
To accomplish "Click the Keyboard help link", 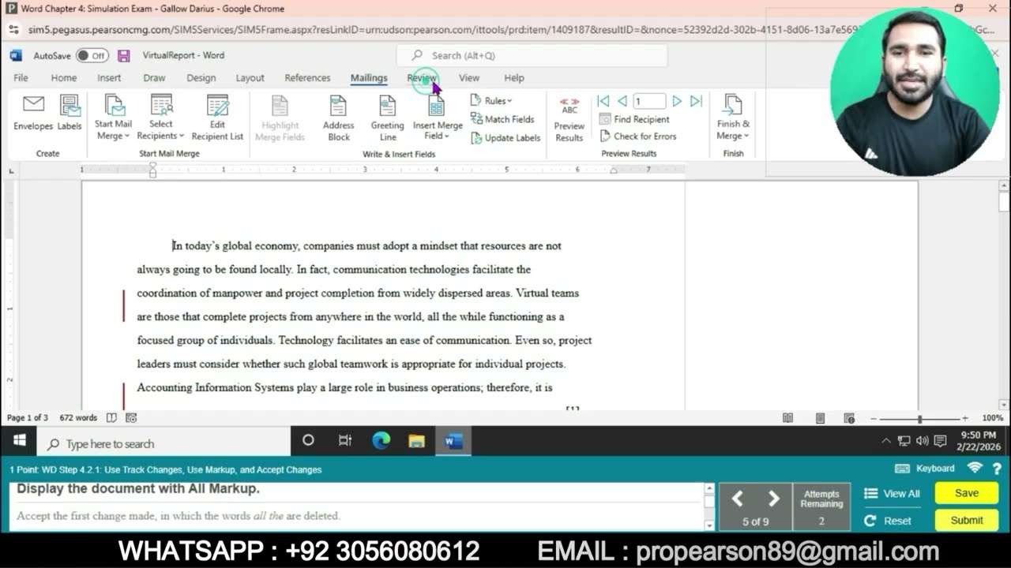I will (925, 469).
